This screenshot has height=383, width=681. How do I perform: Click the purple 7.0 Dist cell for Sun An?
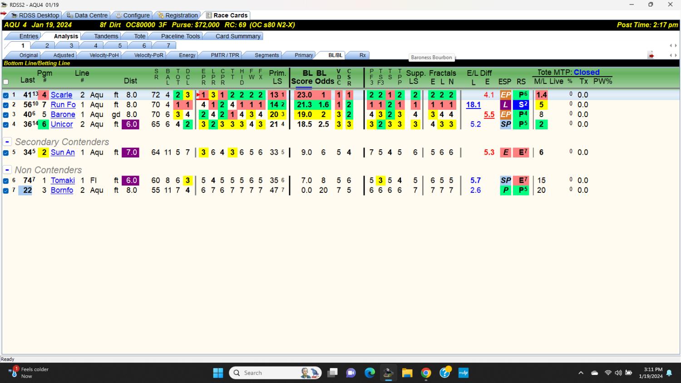tap(132, 152)
